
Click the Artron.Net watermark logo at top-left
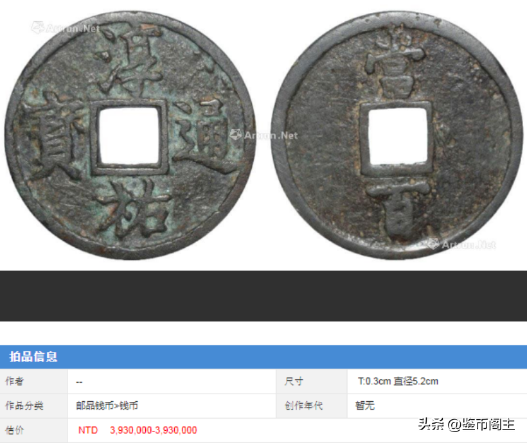(x=66, y=28)
